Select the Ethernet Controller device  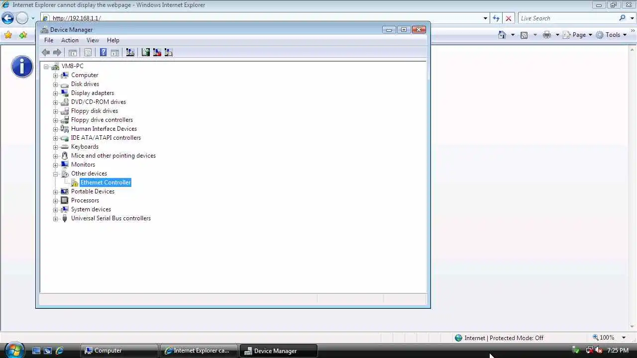click(106, 182)
